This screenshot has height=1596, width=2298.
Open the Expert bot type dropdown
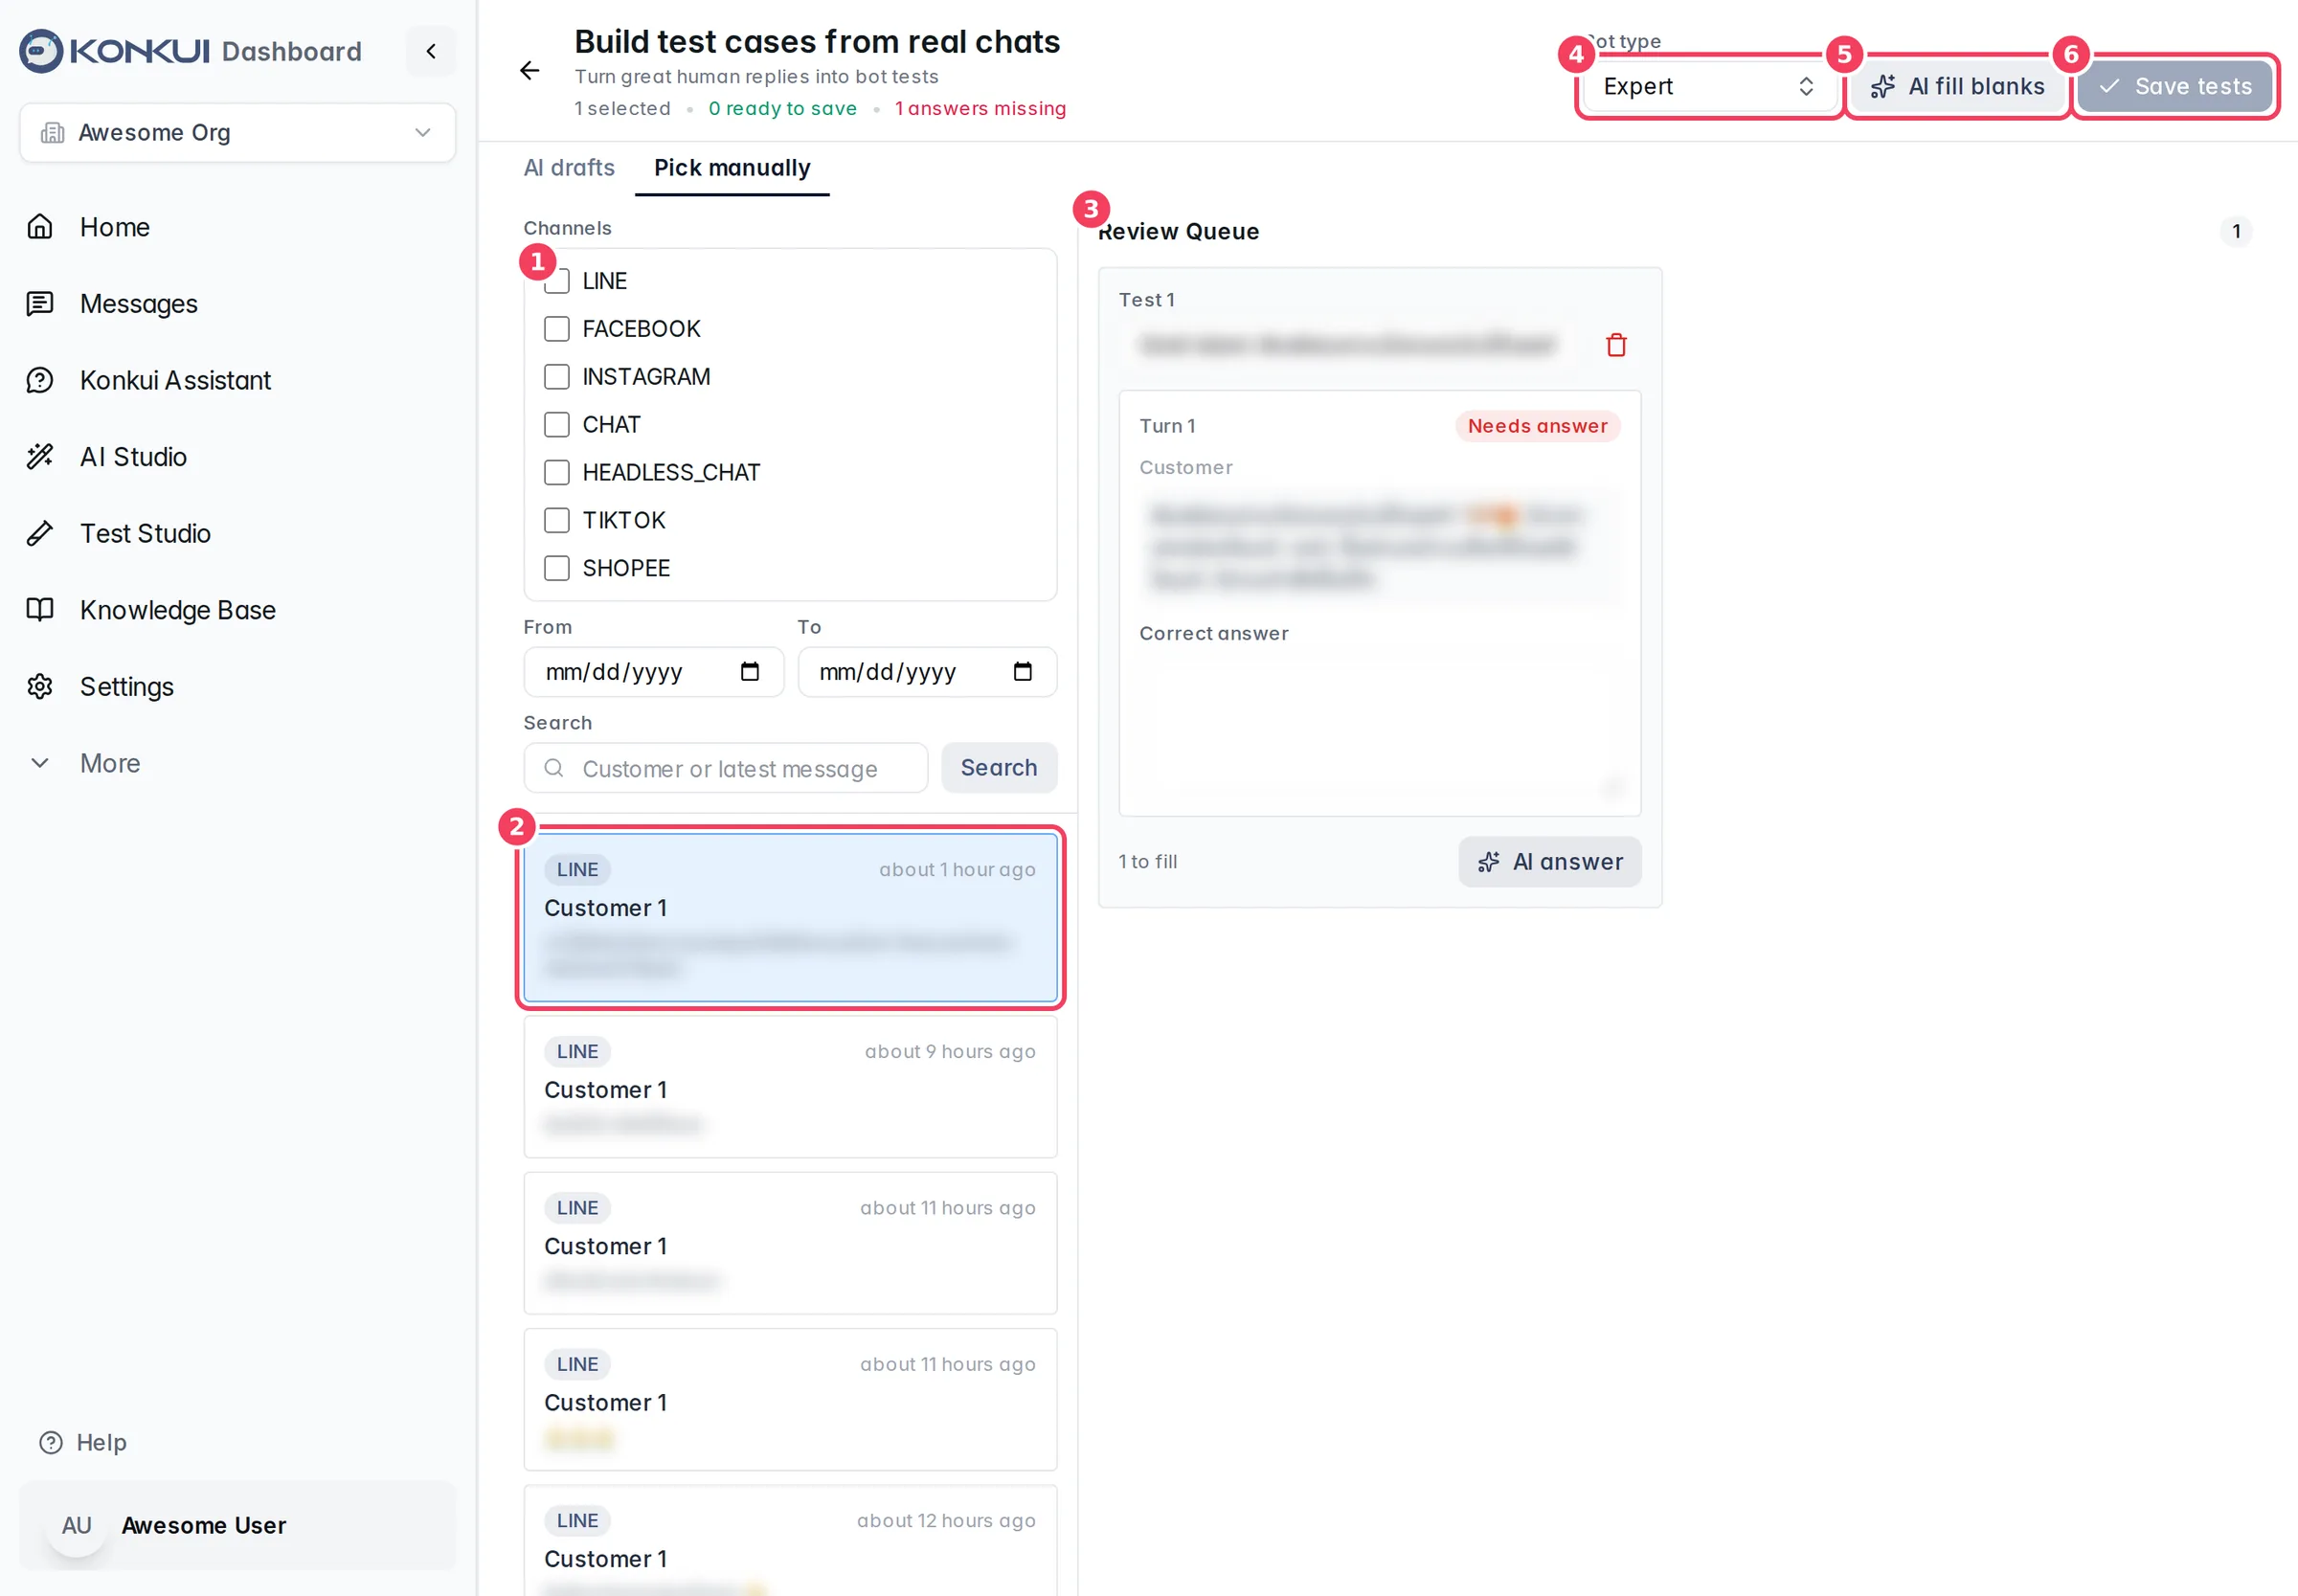coord(1708,86)
